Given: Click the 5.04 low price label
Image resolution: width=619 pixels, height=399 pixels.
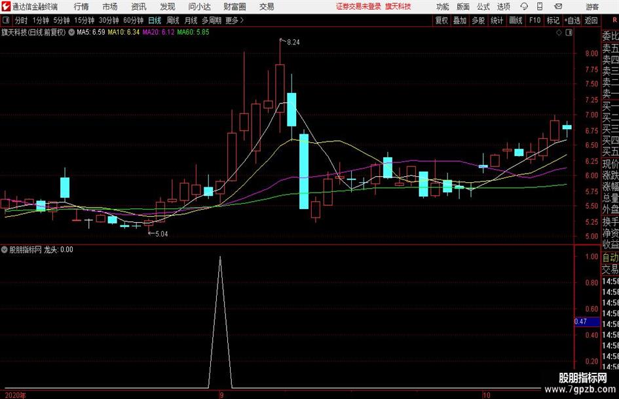Looking at the screenshot, I should [161, 234].
